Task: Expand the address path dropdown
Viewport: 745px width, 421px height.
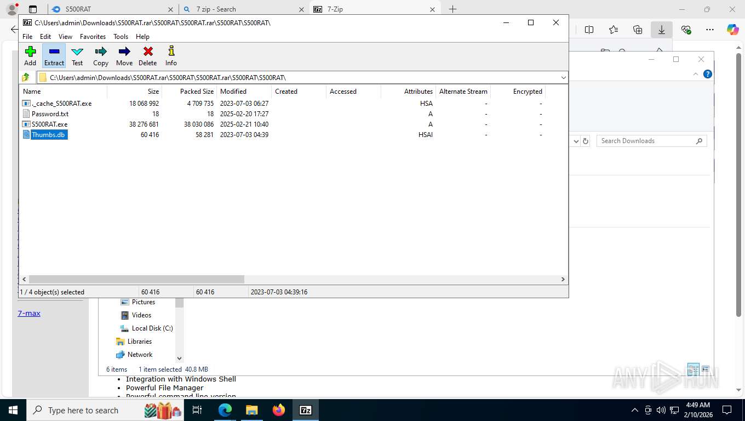Action: 563,77
